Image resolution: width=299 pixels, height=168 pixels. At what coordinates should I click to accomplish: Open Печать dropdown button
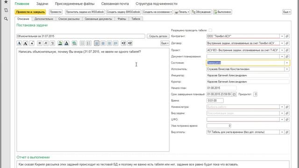point(182,12)
